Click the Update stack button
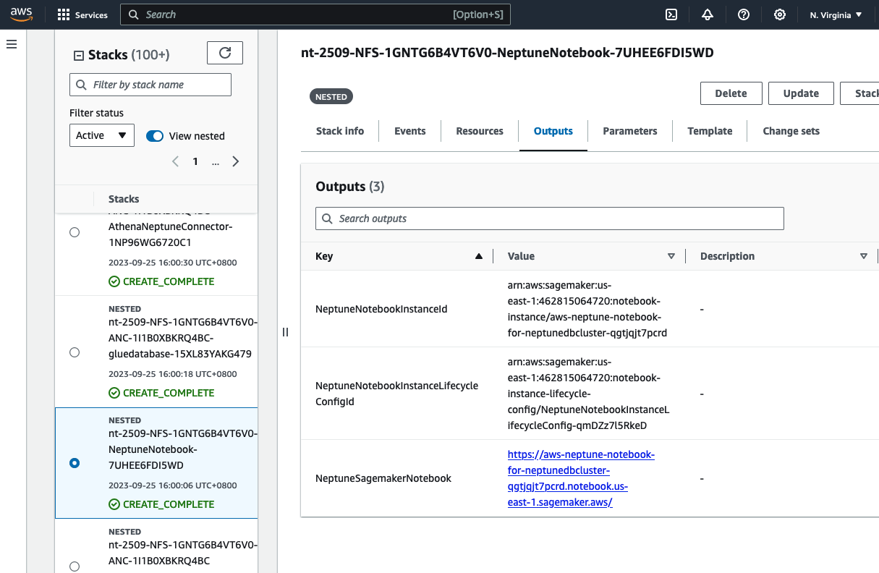 [x=801, y=93]
